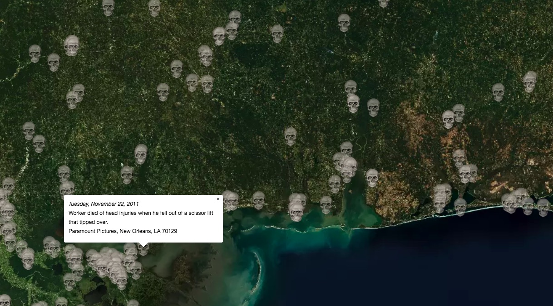Click the skull marker just east of the bay
Viewport: 553px width, 306px height.
click(372, 178)
